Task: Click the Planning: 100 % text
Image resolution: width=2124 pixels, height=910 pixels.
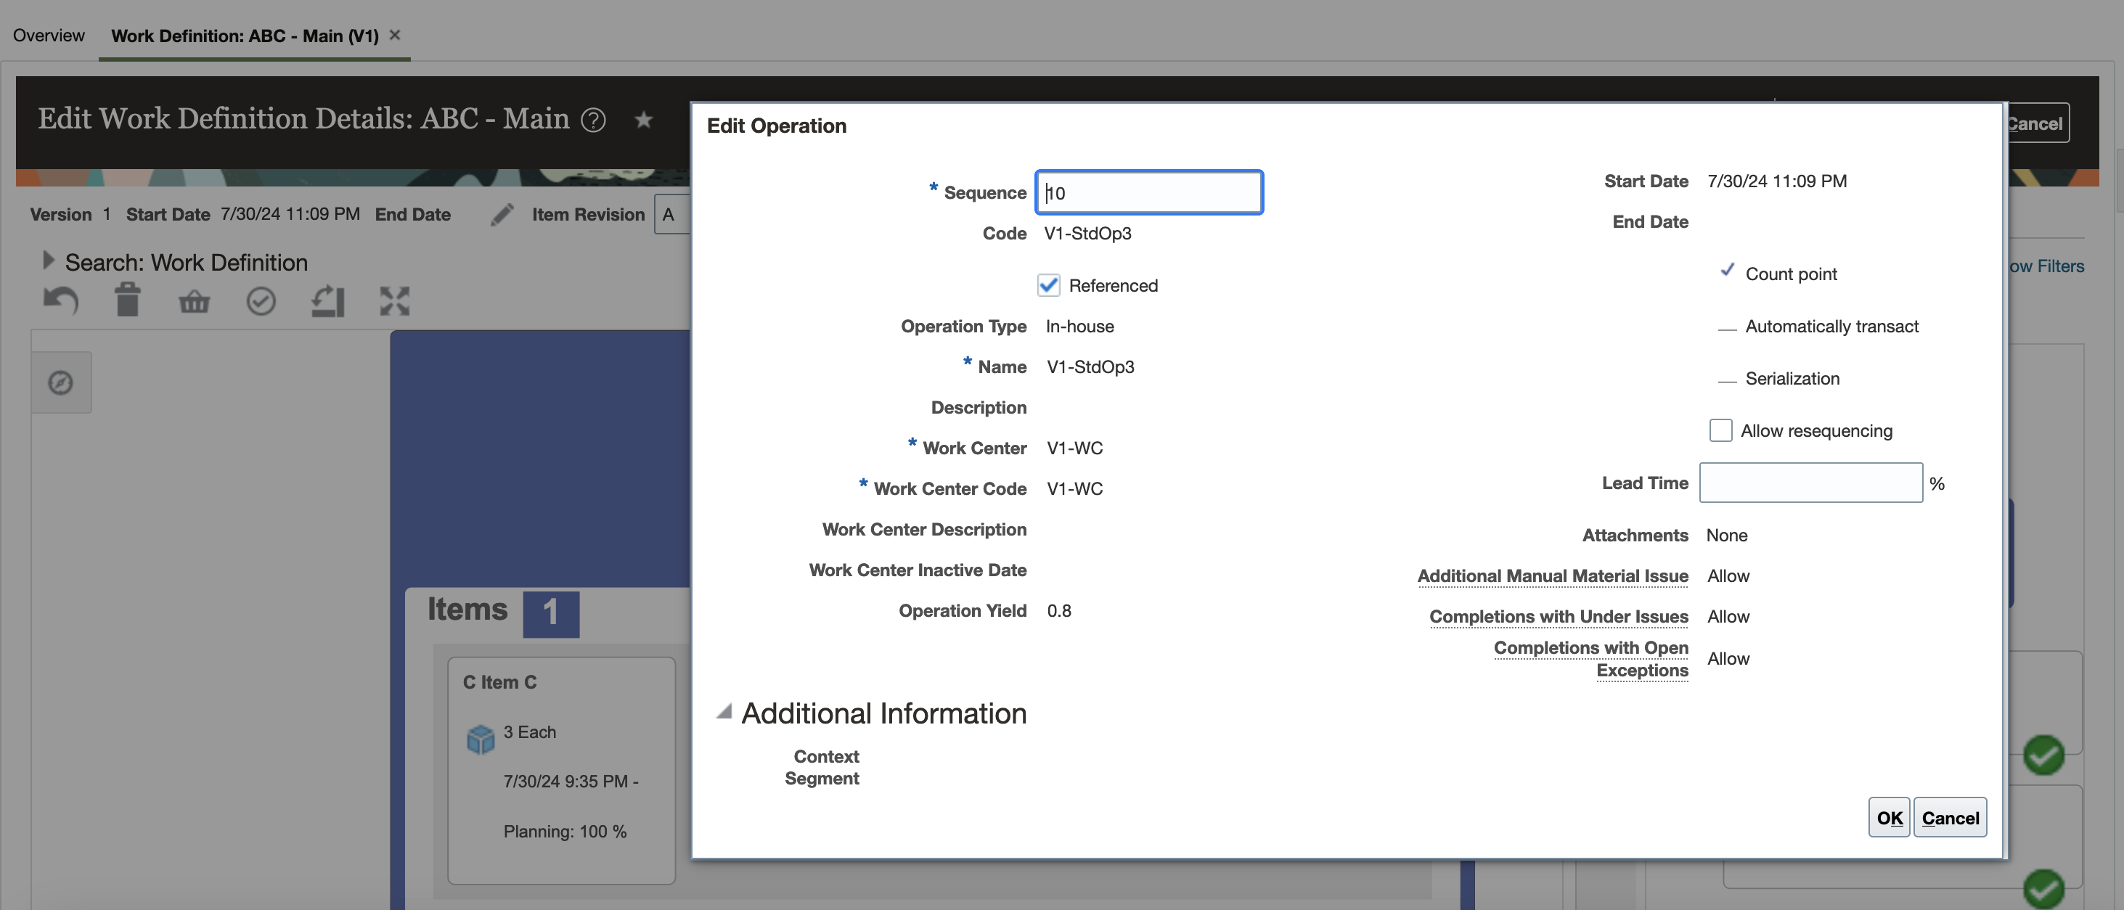Action: coord(565,831)
